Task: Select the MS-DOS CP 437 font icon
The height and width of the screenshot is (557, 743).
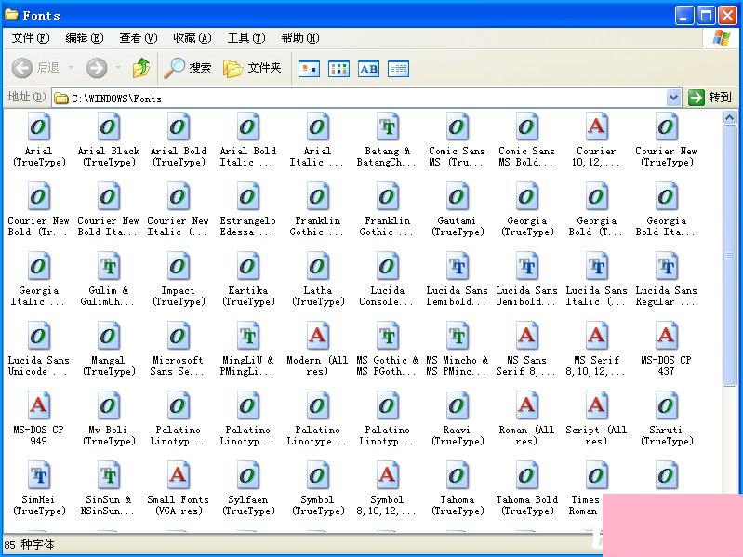Action: (666, 336)
